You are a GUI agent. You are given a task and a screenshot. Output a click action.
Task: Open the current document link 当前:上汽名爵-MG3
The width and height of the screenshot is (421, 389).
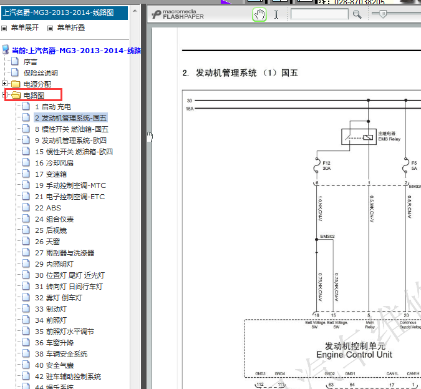click(77, 51)
